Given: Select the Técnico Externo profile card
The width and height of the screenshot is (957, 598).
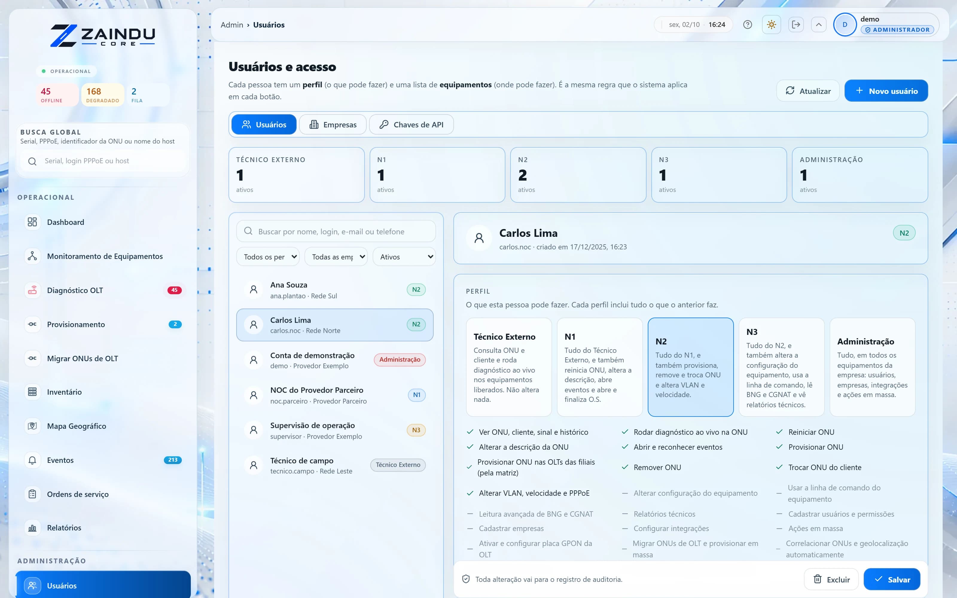Looking at the screenshot, I should point(508,367).
